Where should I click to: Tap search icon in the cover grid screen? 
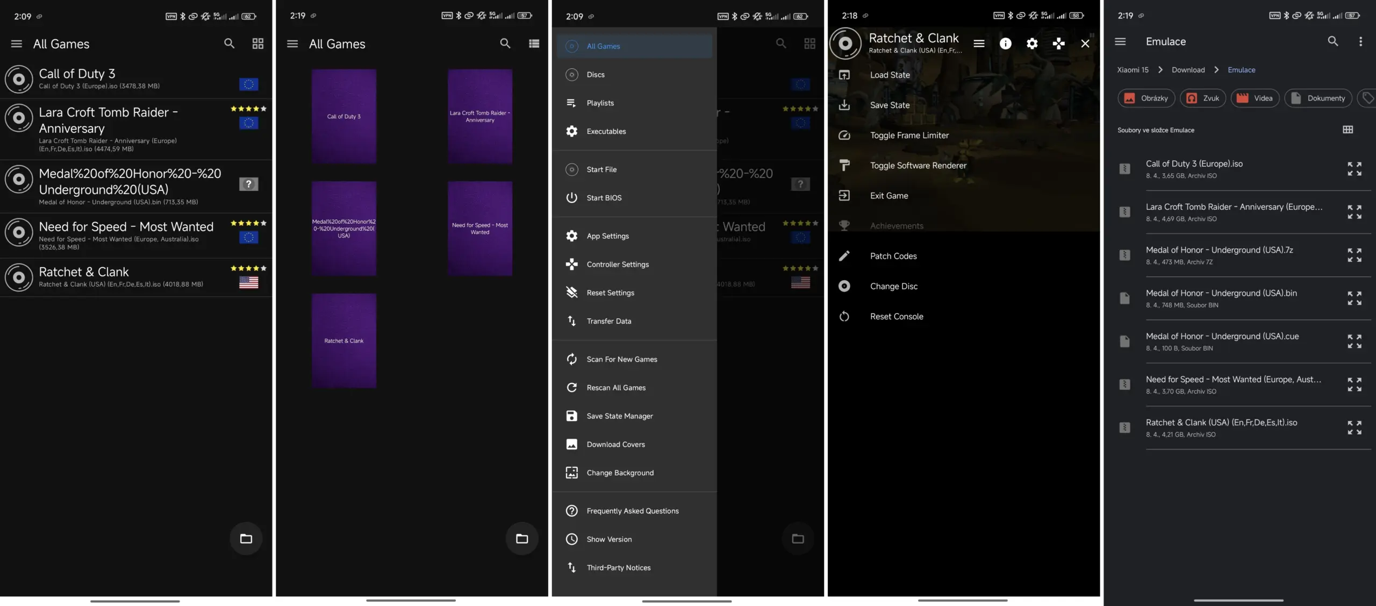pyautogui.click(x=505, y=44)
